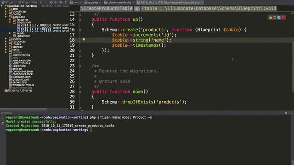Expand the app folder
The width and height of the screenshot is (294, 165).
click(6, 9)
